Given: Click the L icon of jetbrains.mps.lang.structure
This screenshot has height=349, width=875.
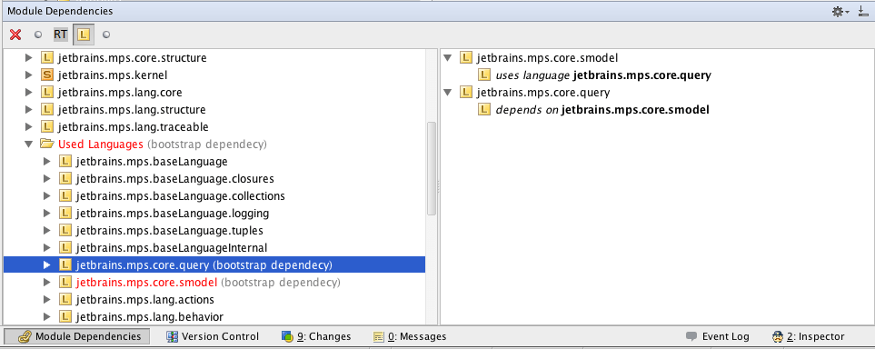Looking at the screenshot, I should [x=47, y=109].
